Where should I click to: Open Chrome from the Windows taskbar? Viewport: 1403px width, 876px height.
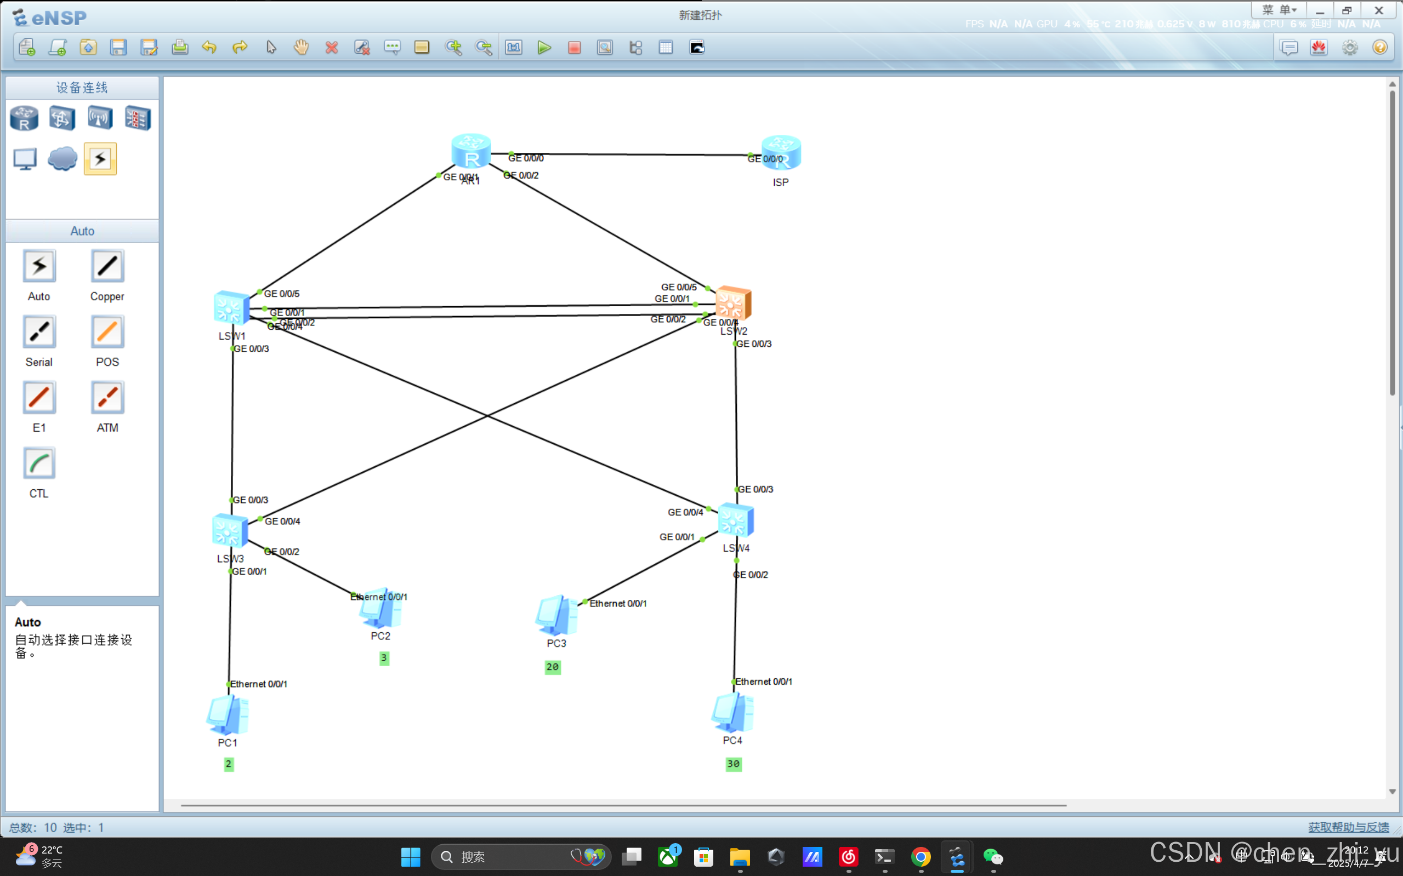coord(921,856)
